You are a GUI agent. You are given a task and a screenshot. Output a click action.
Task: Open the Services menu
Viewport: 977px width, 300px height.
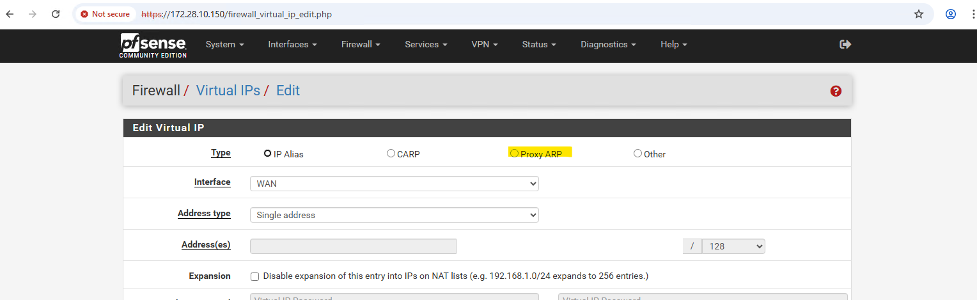click(x=426, y=45)
